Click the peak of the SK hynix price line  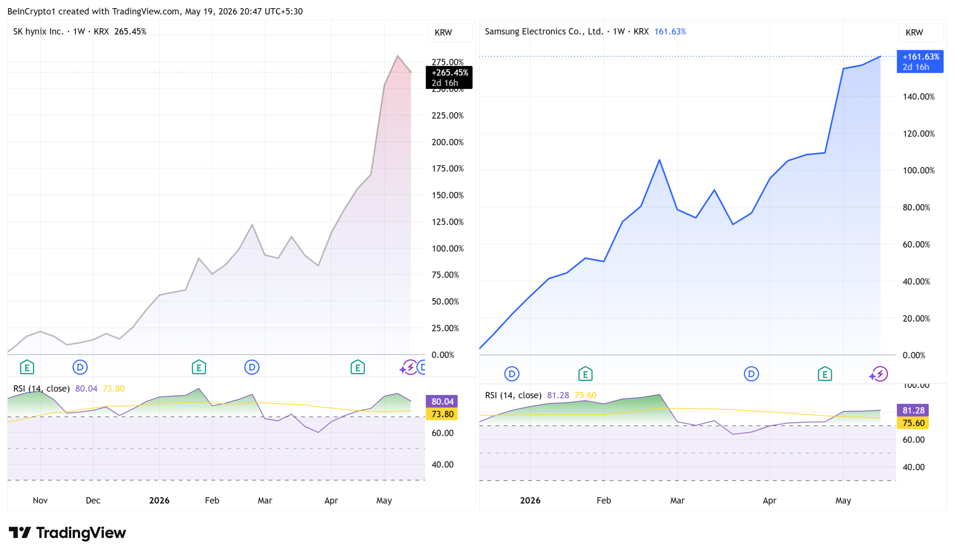point(398,56)
